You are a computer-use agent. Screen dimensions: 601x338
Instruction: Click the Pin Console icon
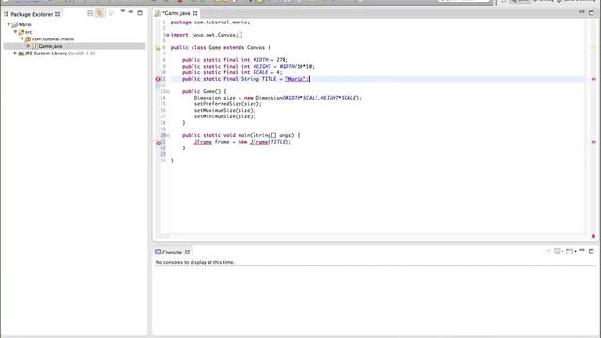coord(547,251)
